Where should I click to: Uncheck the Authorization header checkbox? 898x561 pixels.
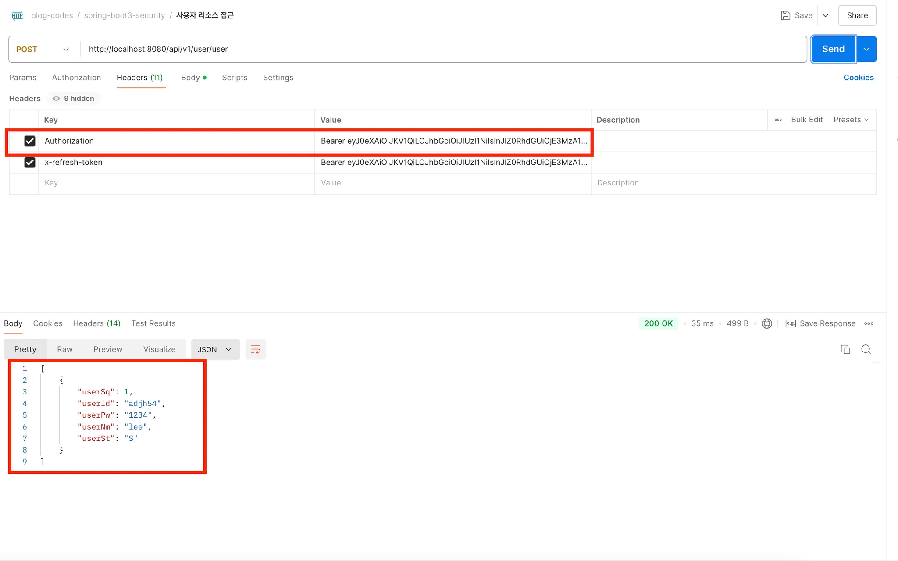[x=30, y=141]
